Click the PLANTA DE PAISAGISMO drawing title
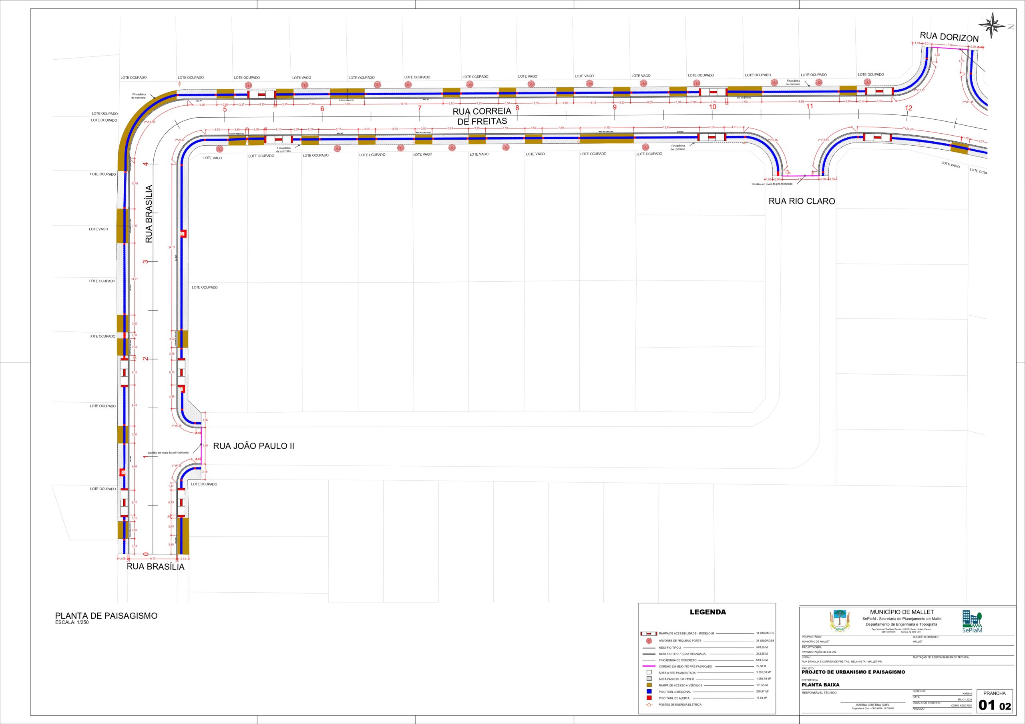Image resolution: width=1025 pixels, height=724 pixels. point(106,616)
